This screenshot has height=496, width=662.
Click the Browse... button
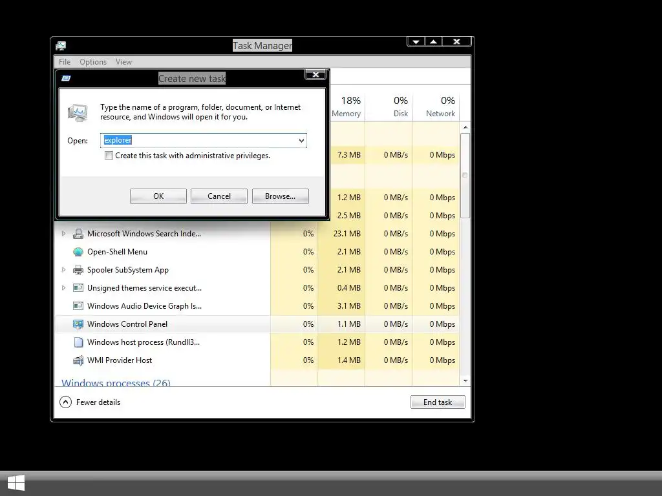tap(281, 196)
